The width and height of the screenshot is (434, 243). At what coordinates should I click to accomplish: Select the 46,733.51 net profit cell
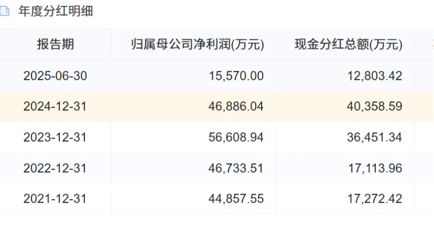(236, 169)
